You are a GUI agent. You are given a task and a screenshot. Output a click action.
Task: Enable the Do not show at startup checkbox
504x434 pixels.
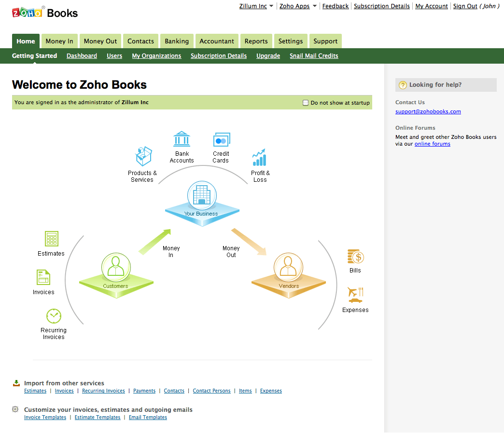306,102
